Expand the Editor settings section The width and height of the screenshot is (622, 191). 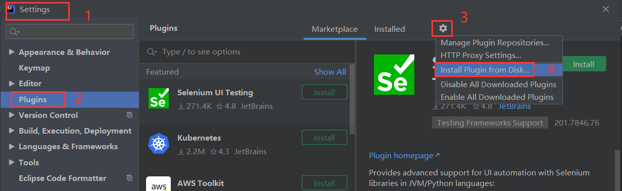pos(12,84)
